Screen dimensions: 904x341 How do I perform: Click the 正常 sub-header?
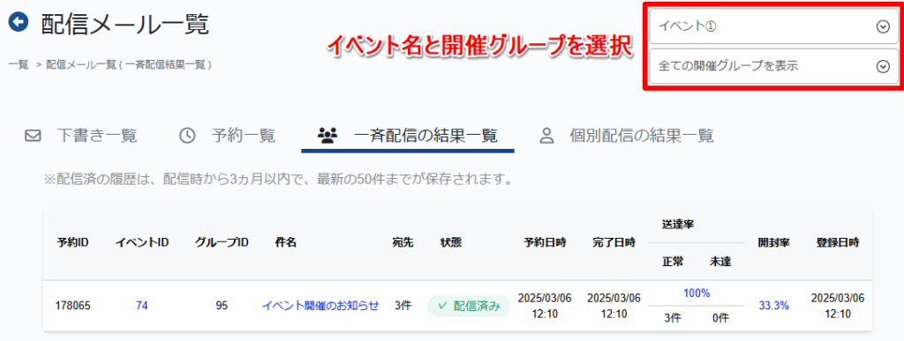tap(673, 262)
